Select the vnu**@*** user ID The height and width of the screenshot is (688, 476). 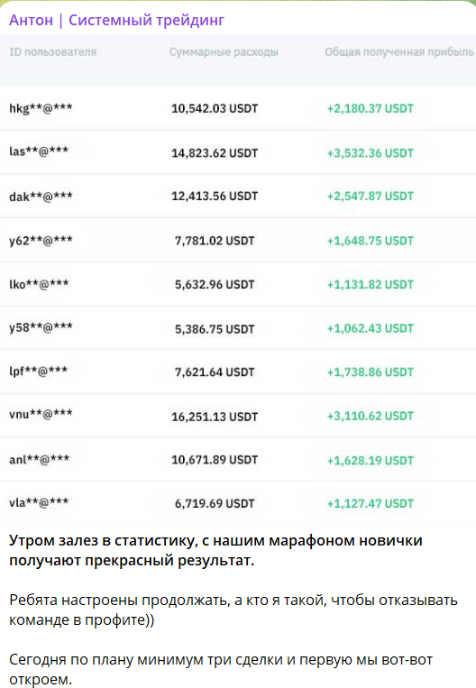click(41, 414)
